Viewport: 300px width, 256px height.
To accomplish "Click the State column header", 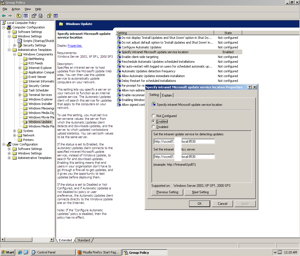I will 228,33.
